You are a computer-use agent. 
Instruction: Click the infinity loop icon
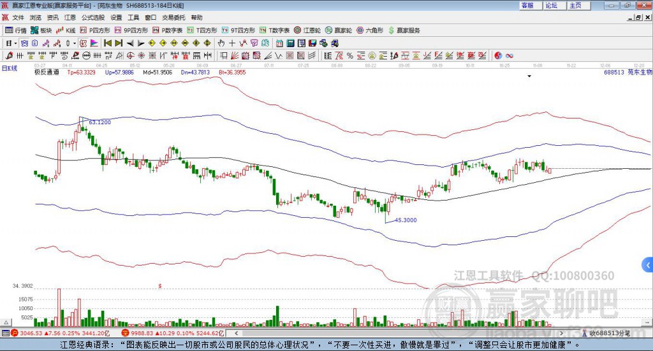tap(509, 55)
